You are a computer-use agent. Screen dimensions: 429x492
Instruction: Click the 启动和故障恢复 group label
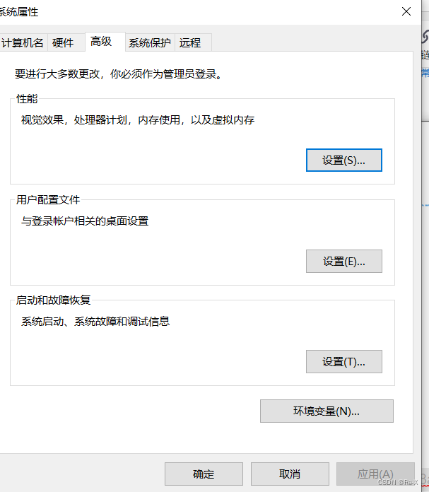click(x=53, y=300)
